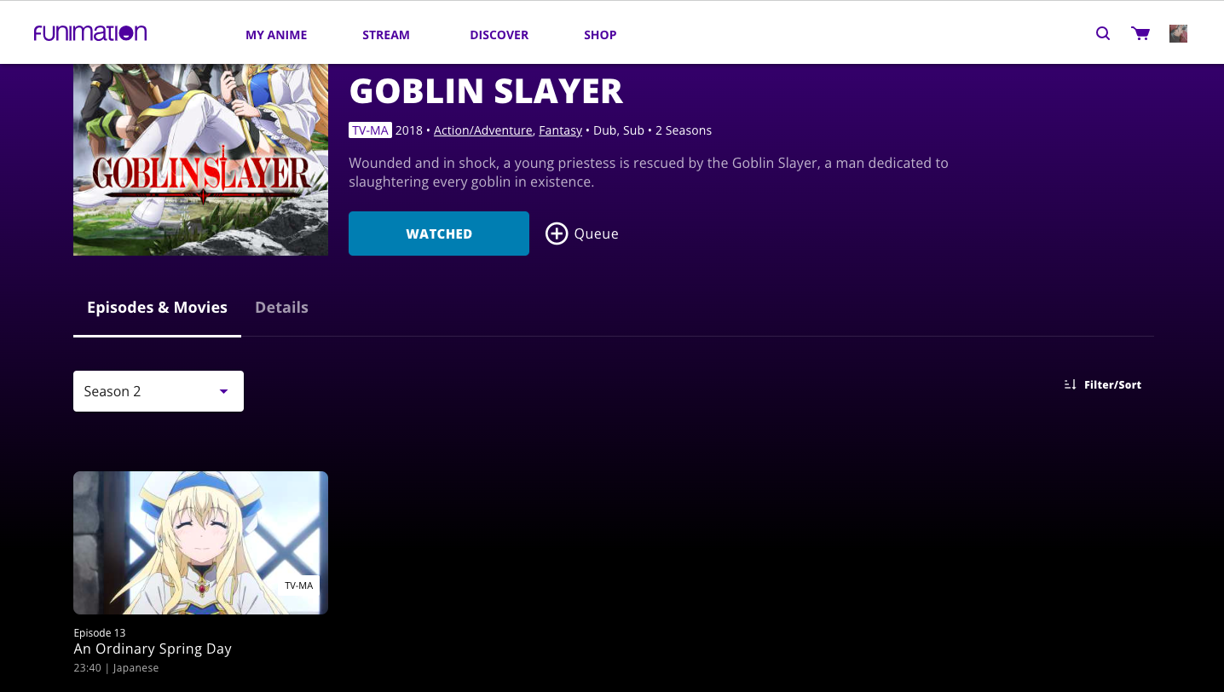Expand the Season 2 dropdown
Screen dimensions: 1224x692
[159, 391]
